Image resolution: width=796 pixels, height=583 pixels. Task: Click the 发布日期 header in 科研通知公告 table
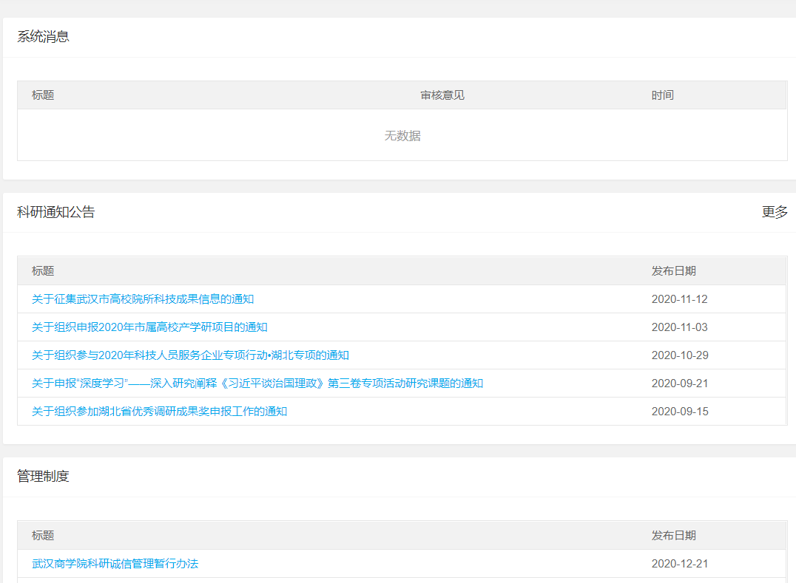[673, 271]
